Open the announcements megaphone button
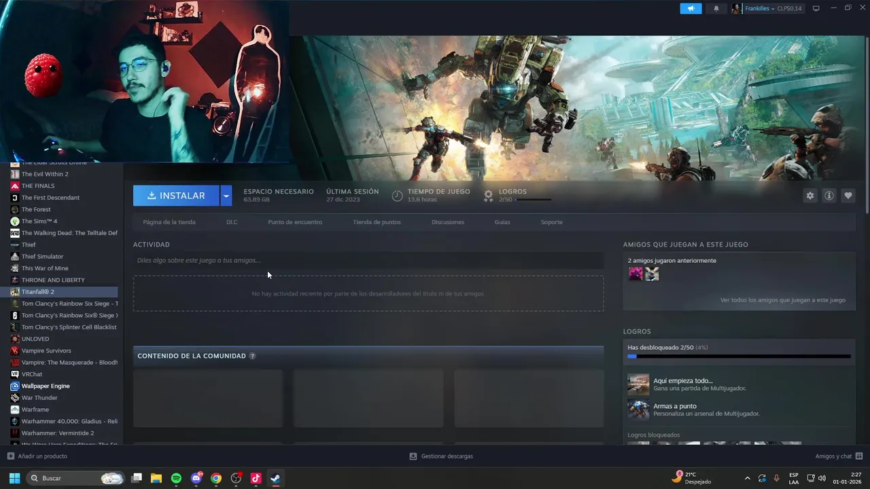The image size is (870, 489). tap(691, 9)
